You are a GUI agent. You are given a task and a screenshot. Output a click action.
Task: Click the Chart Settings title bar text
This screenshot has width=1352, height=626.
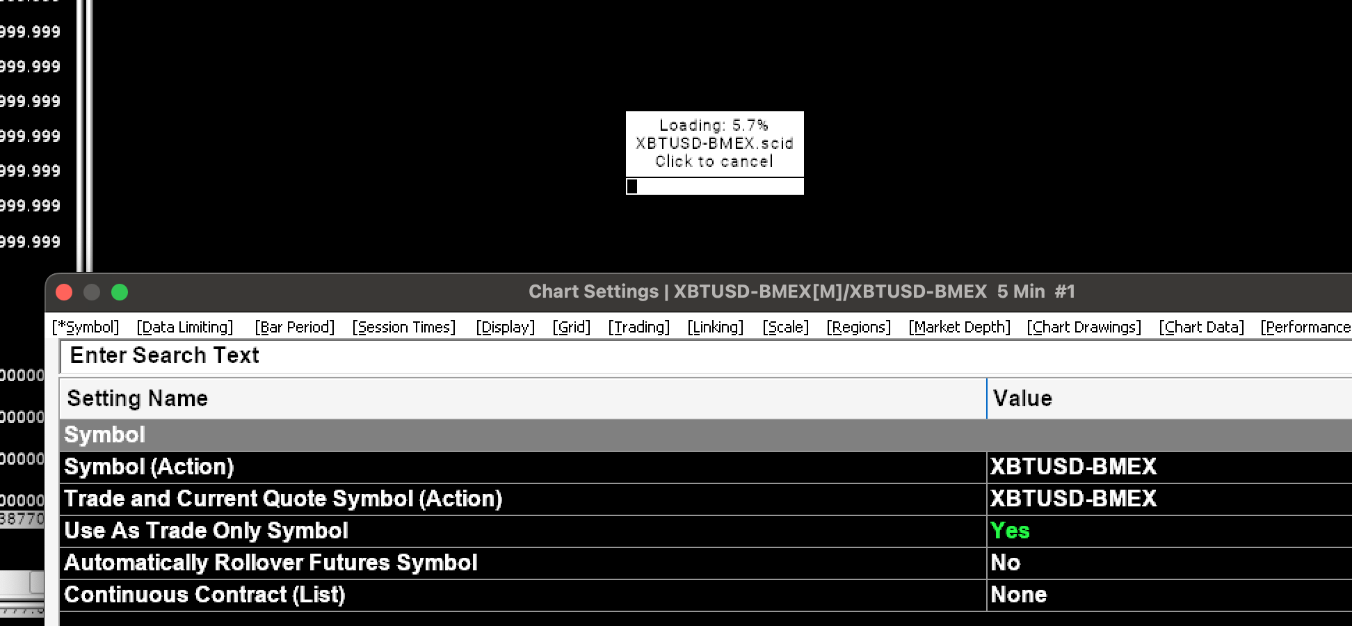(x=802, y=291)
